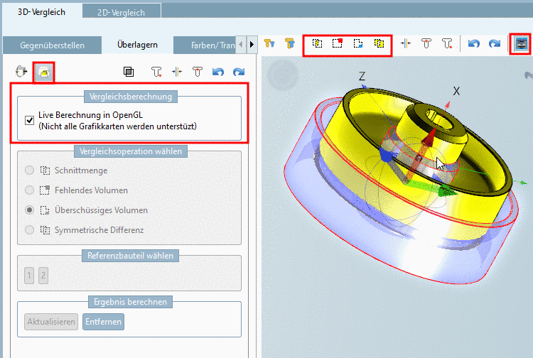Select Schnittmenge icon in viewer toolbar

pos(317,43)
